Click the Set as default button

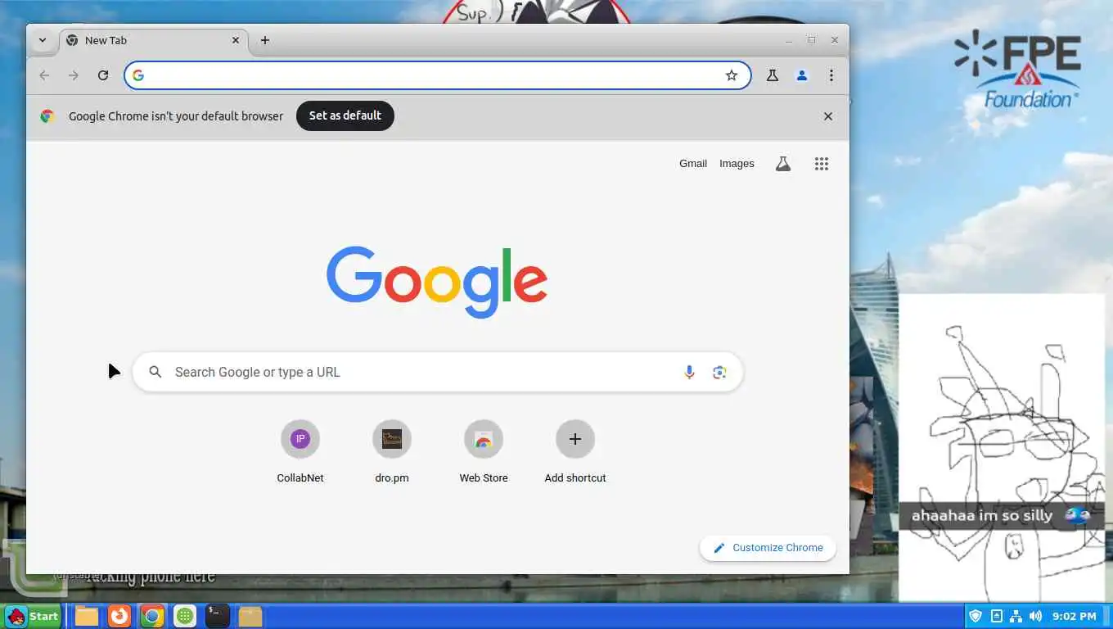coord(345,115)
